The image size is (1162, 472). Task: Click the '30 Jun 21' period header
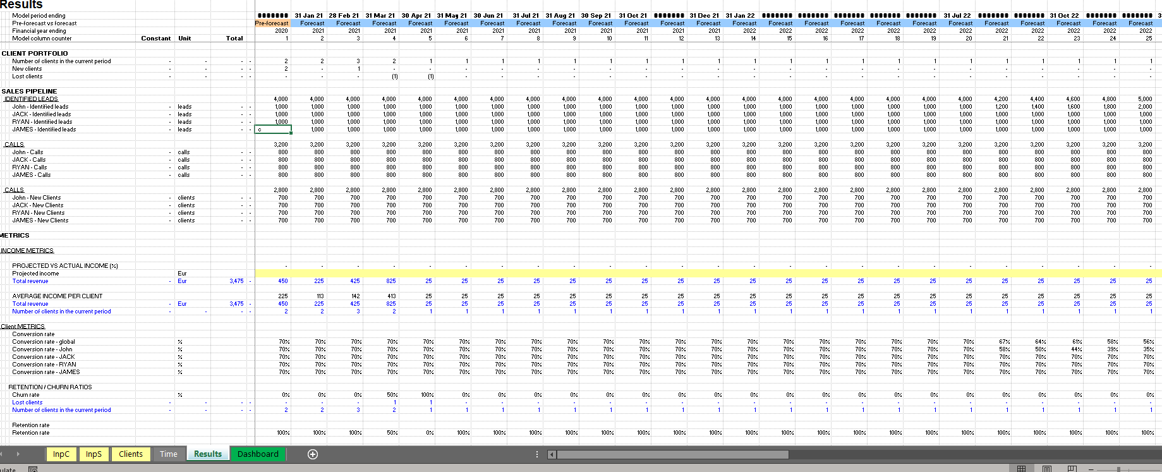click(488, 16)
